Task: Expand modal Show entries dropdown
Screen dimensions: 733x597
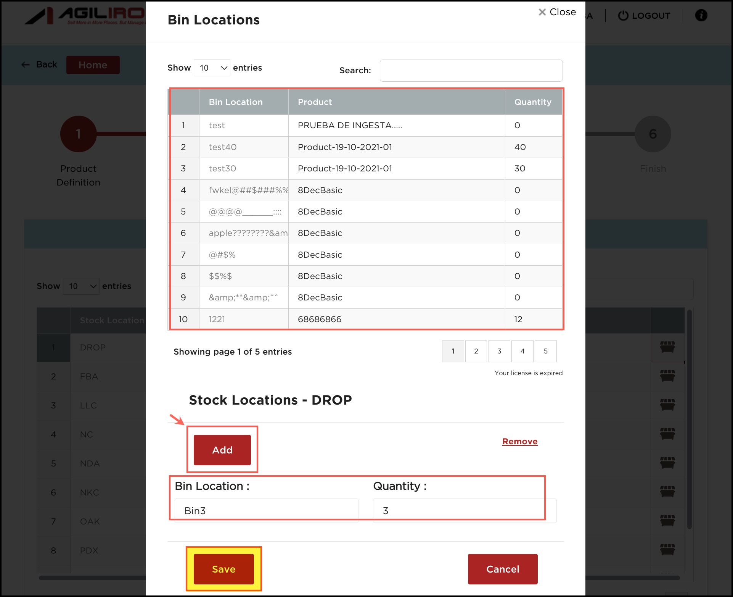Action: 212,68
